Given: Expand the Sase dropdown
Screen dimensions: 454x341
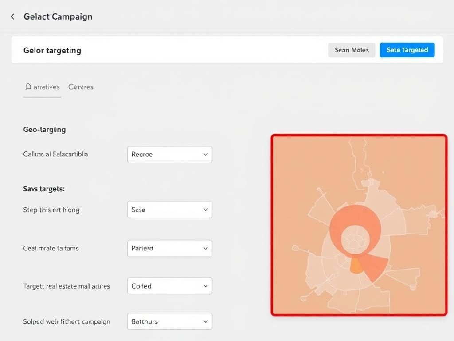Looking at the screenshot, I should (170, 210).
